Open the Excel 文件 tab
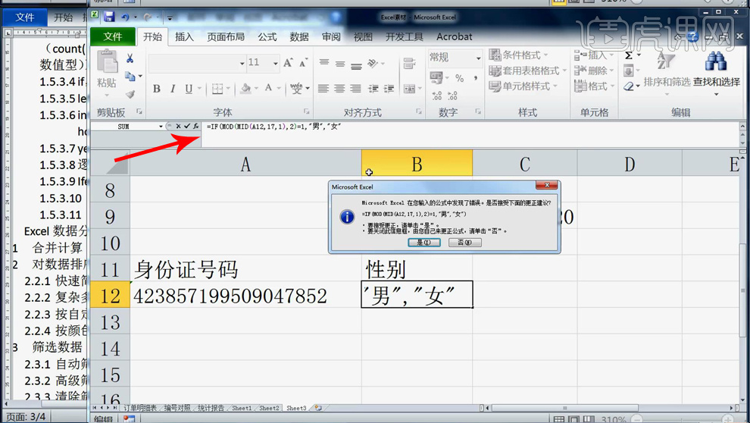Image resolution: width=750 pixels, height=423 pixels. (113, 36)
